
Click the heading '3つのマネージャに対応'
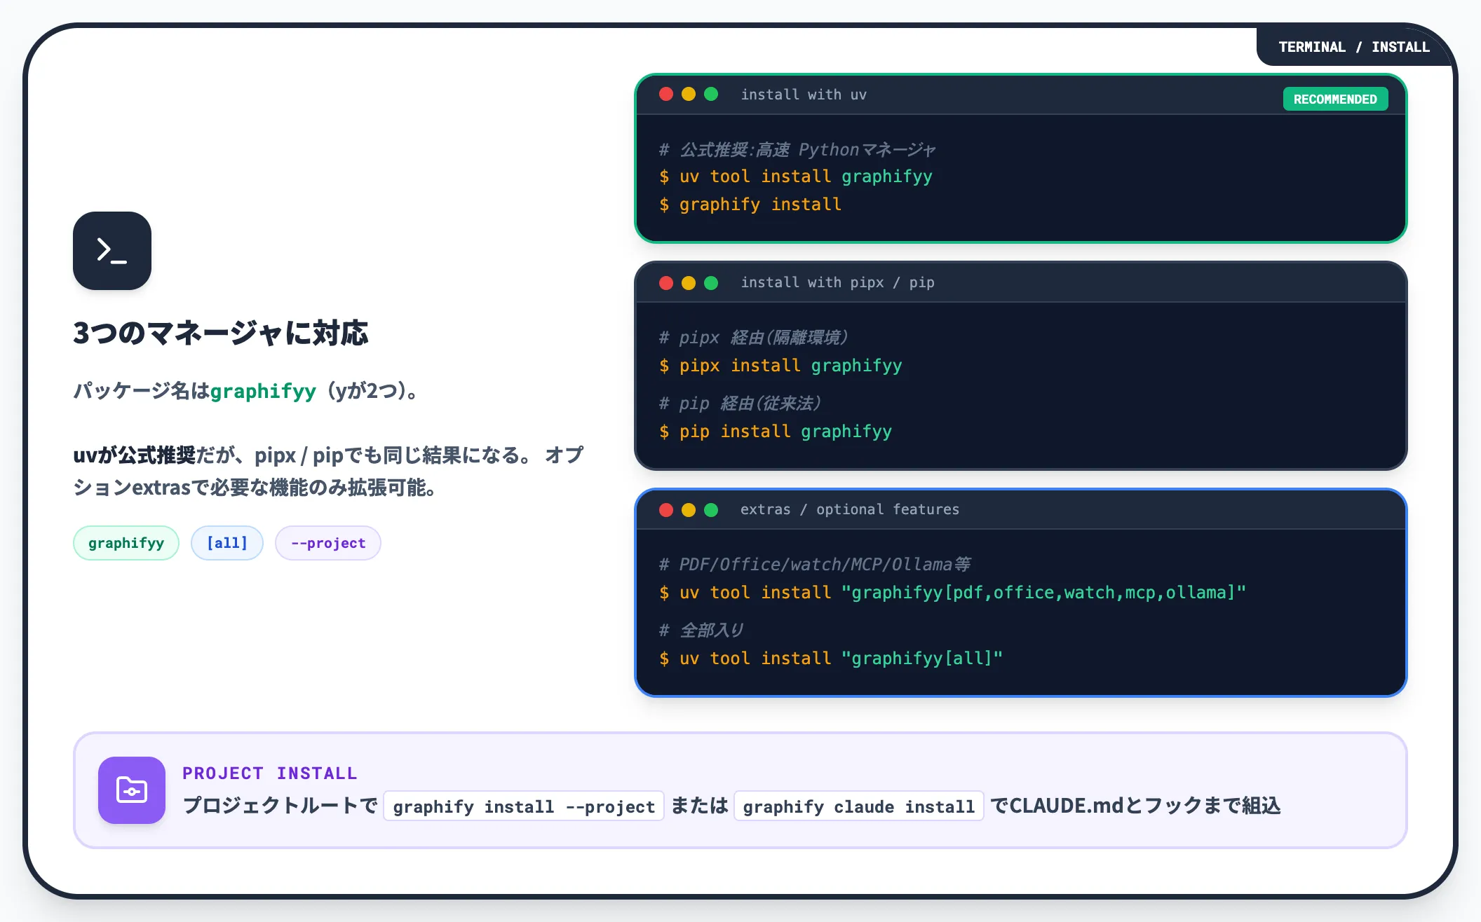221,333
